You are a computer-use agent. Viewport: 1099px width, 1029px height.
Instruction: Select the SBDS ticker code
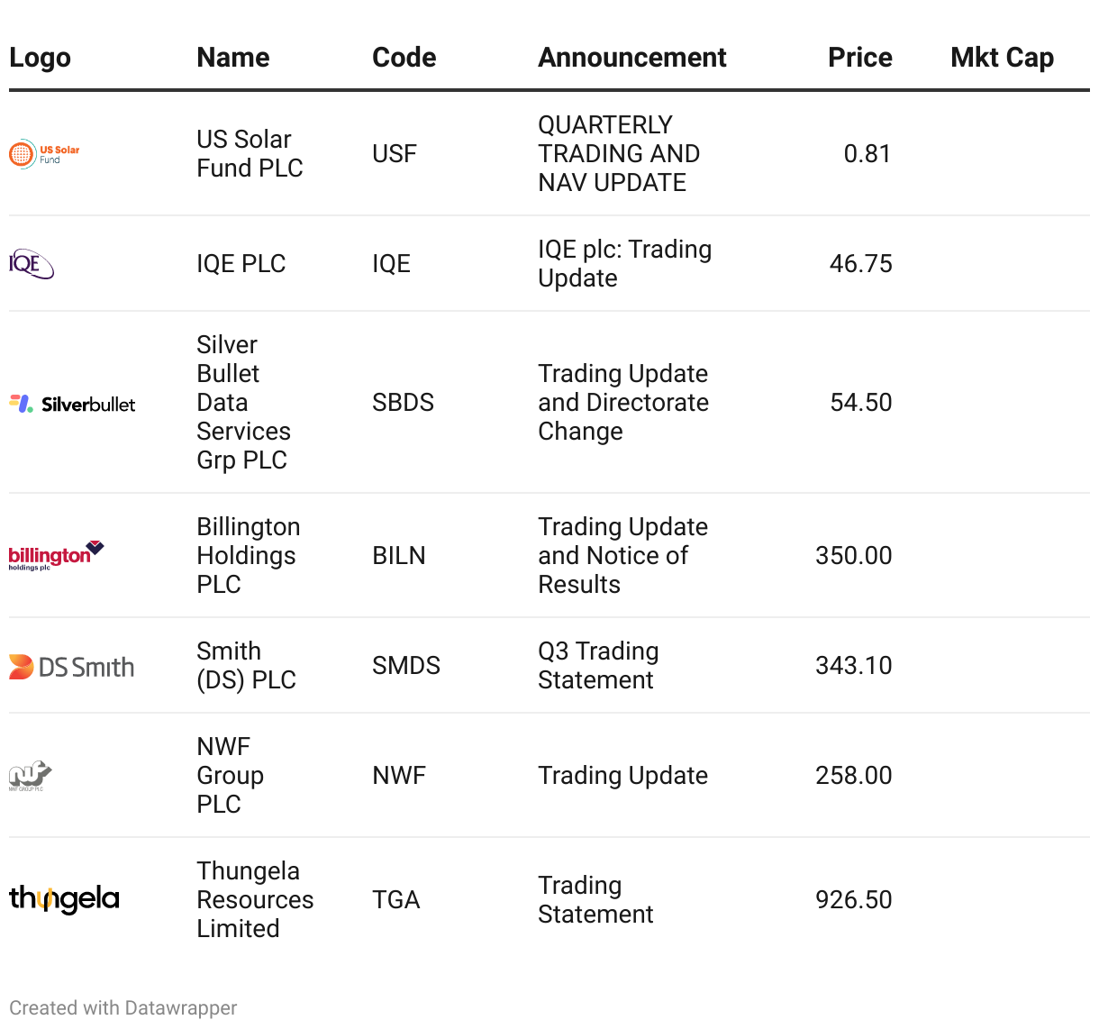pyautogui.click(x=404, y=403)
